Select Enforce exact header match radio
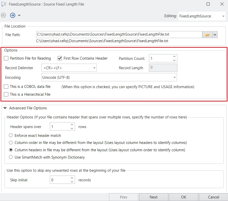Image resolution: width=228 pixels, height=201 pixels. click(11, 135)
